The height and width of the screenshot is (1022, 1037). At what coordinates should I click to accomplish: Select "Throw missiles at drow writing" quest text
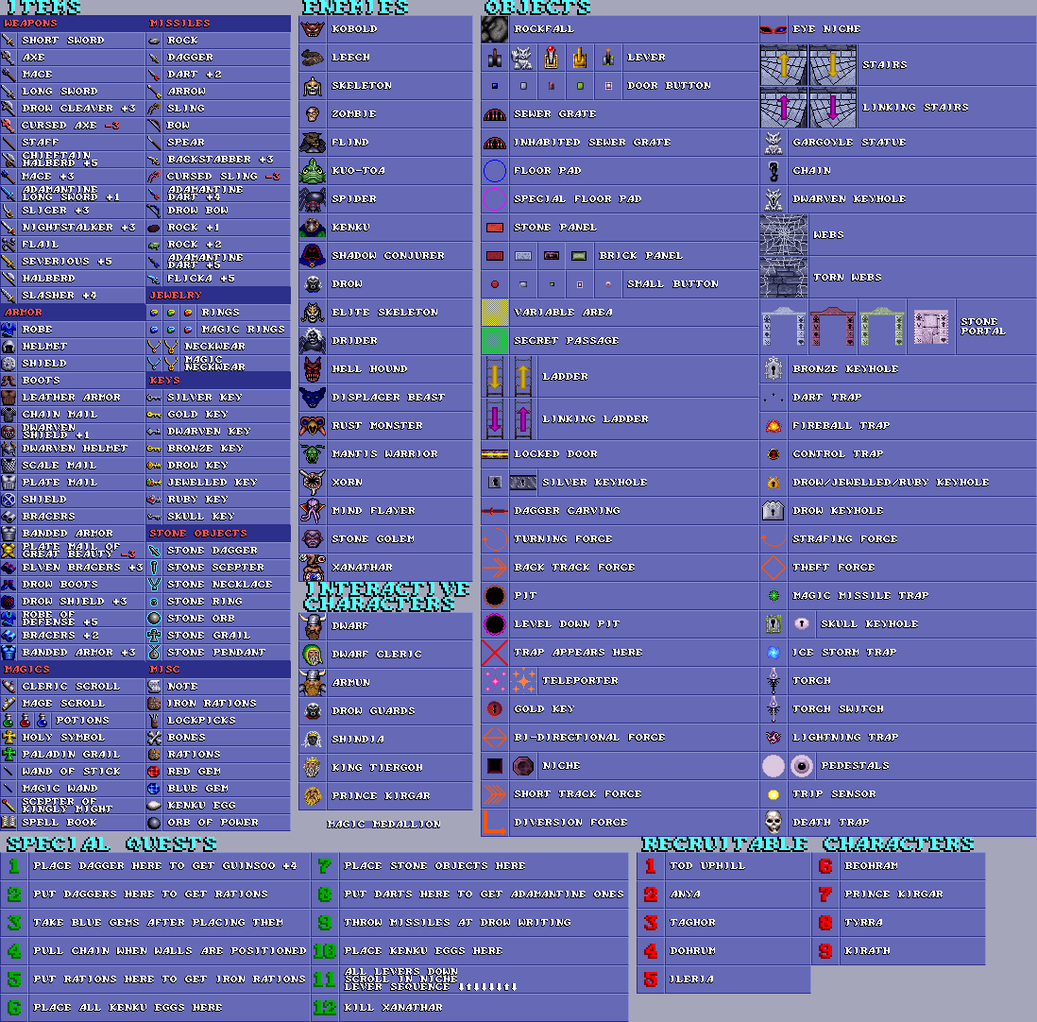pyautogui.click(x=458, y=923)
